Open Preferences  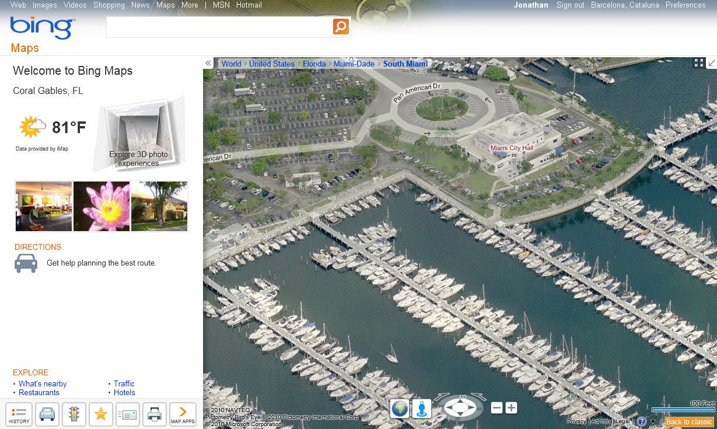point(685,5)
